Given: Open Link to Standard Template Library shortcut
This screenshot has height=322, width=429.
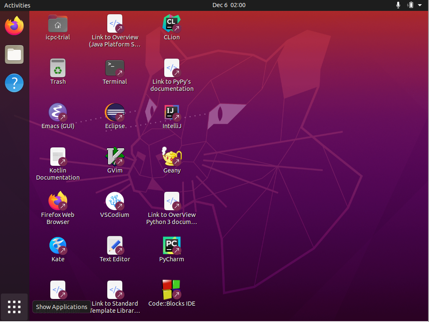Looking at the screenshot, I should point(115,290).
